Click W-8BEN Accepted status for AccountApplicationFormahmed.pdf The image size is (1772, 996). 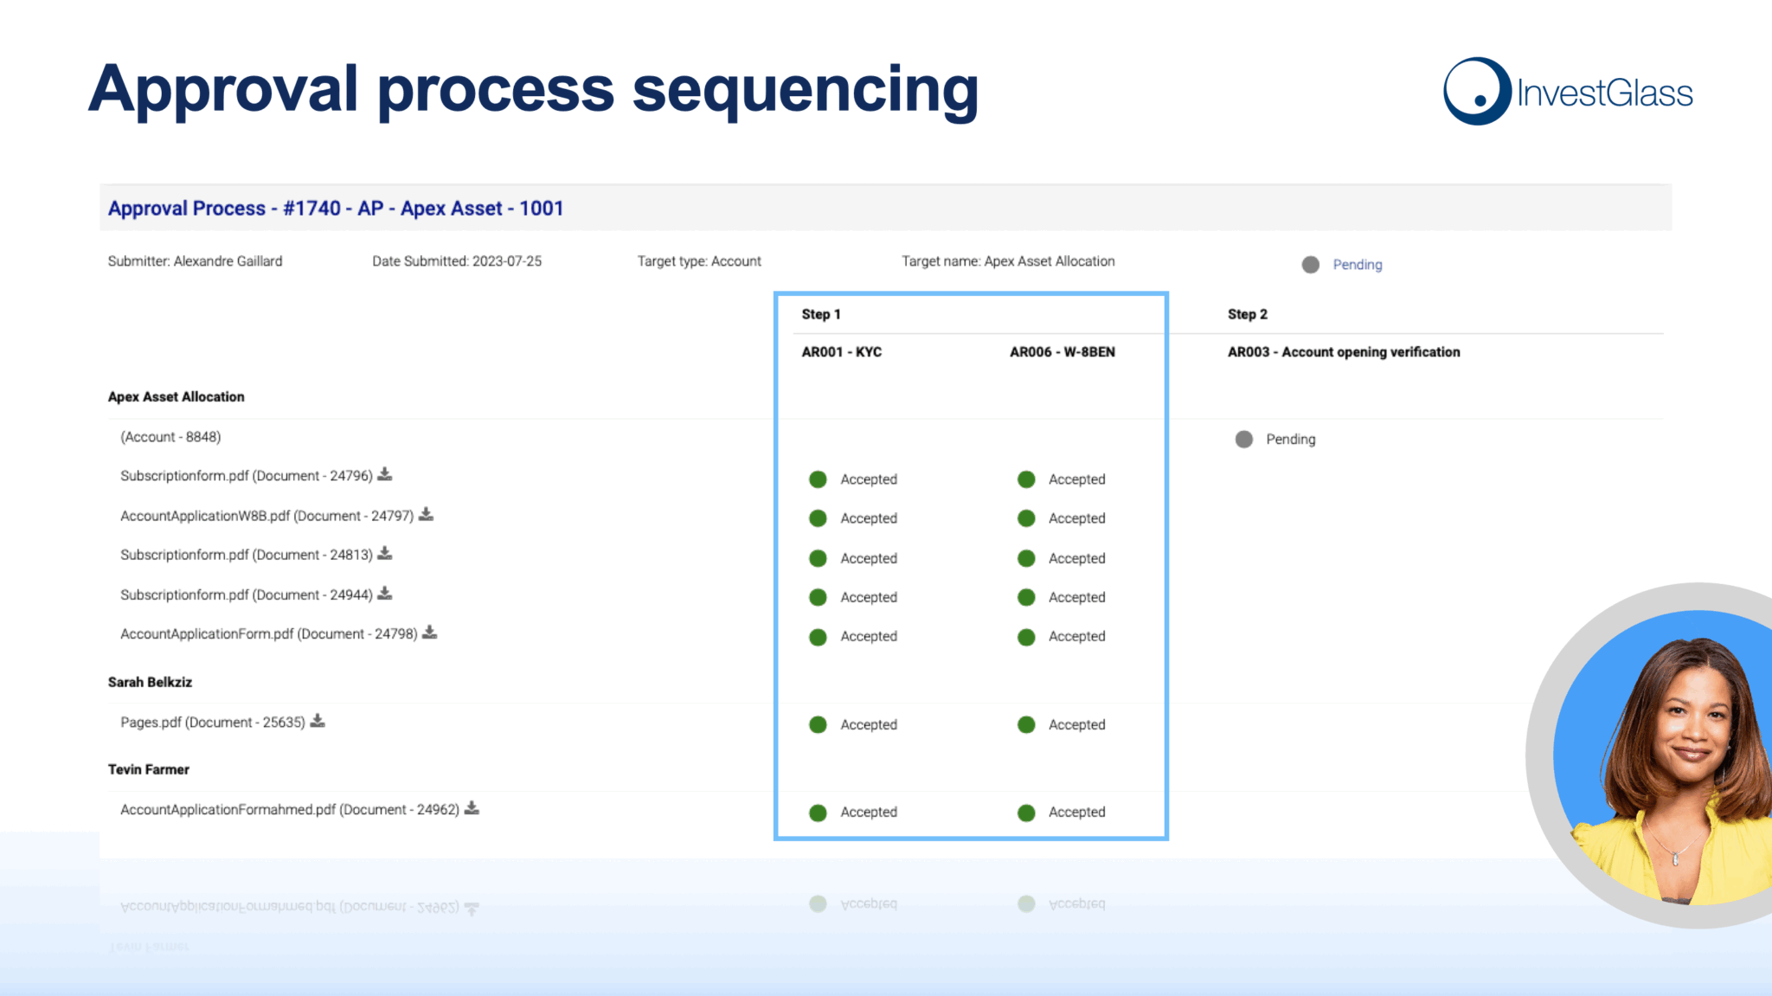pos(1062,812)
